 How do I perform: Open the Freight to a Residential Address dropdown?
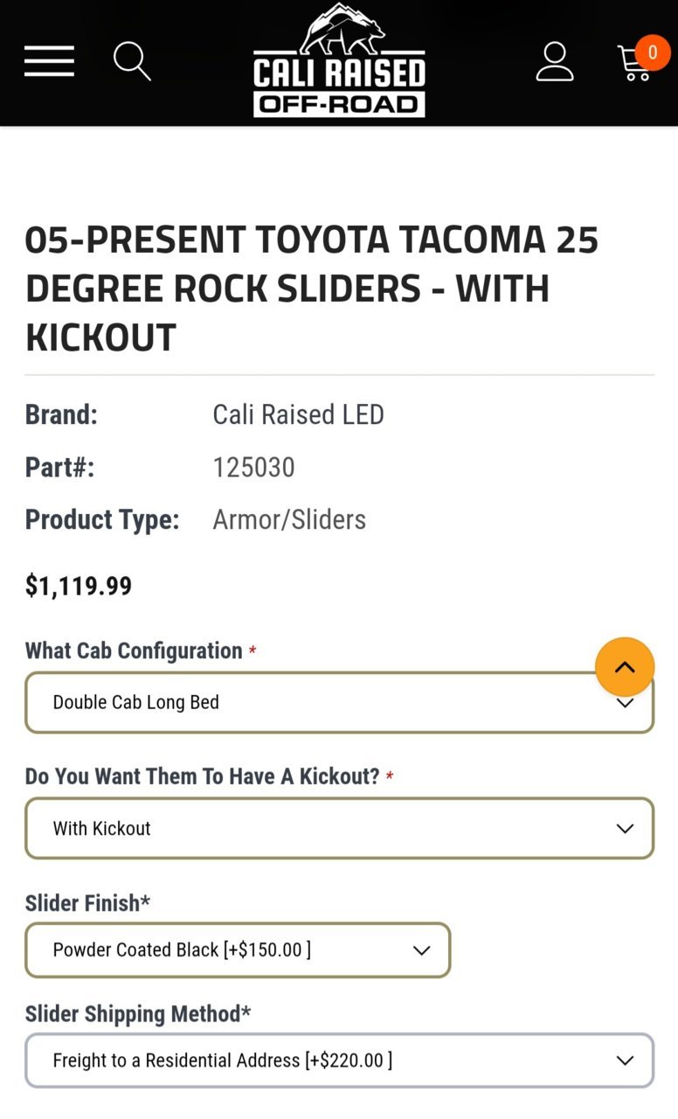coord(339,1060)
